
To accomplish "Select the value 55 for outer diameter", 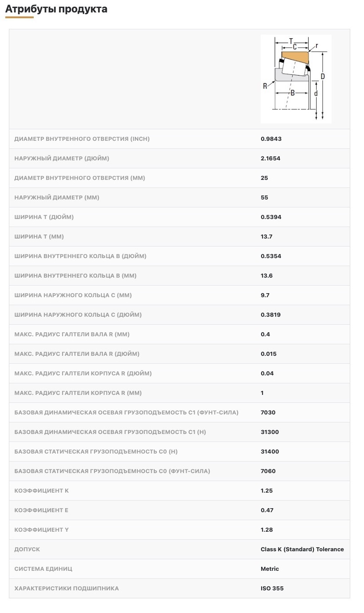I will [264, 198].
